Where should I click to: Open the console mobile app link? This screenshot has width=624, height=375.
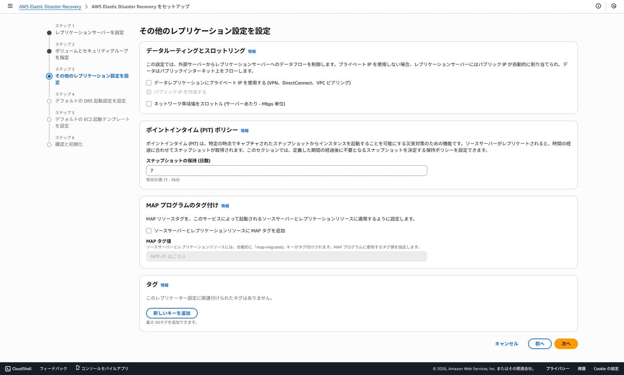tap(102, 369)
